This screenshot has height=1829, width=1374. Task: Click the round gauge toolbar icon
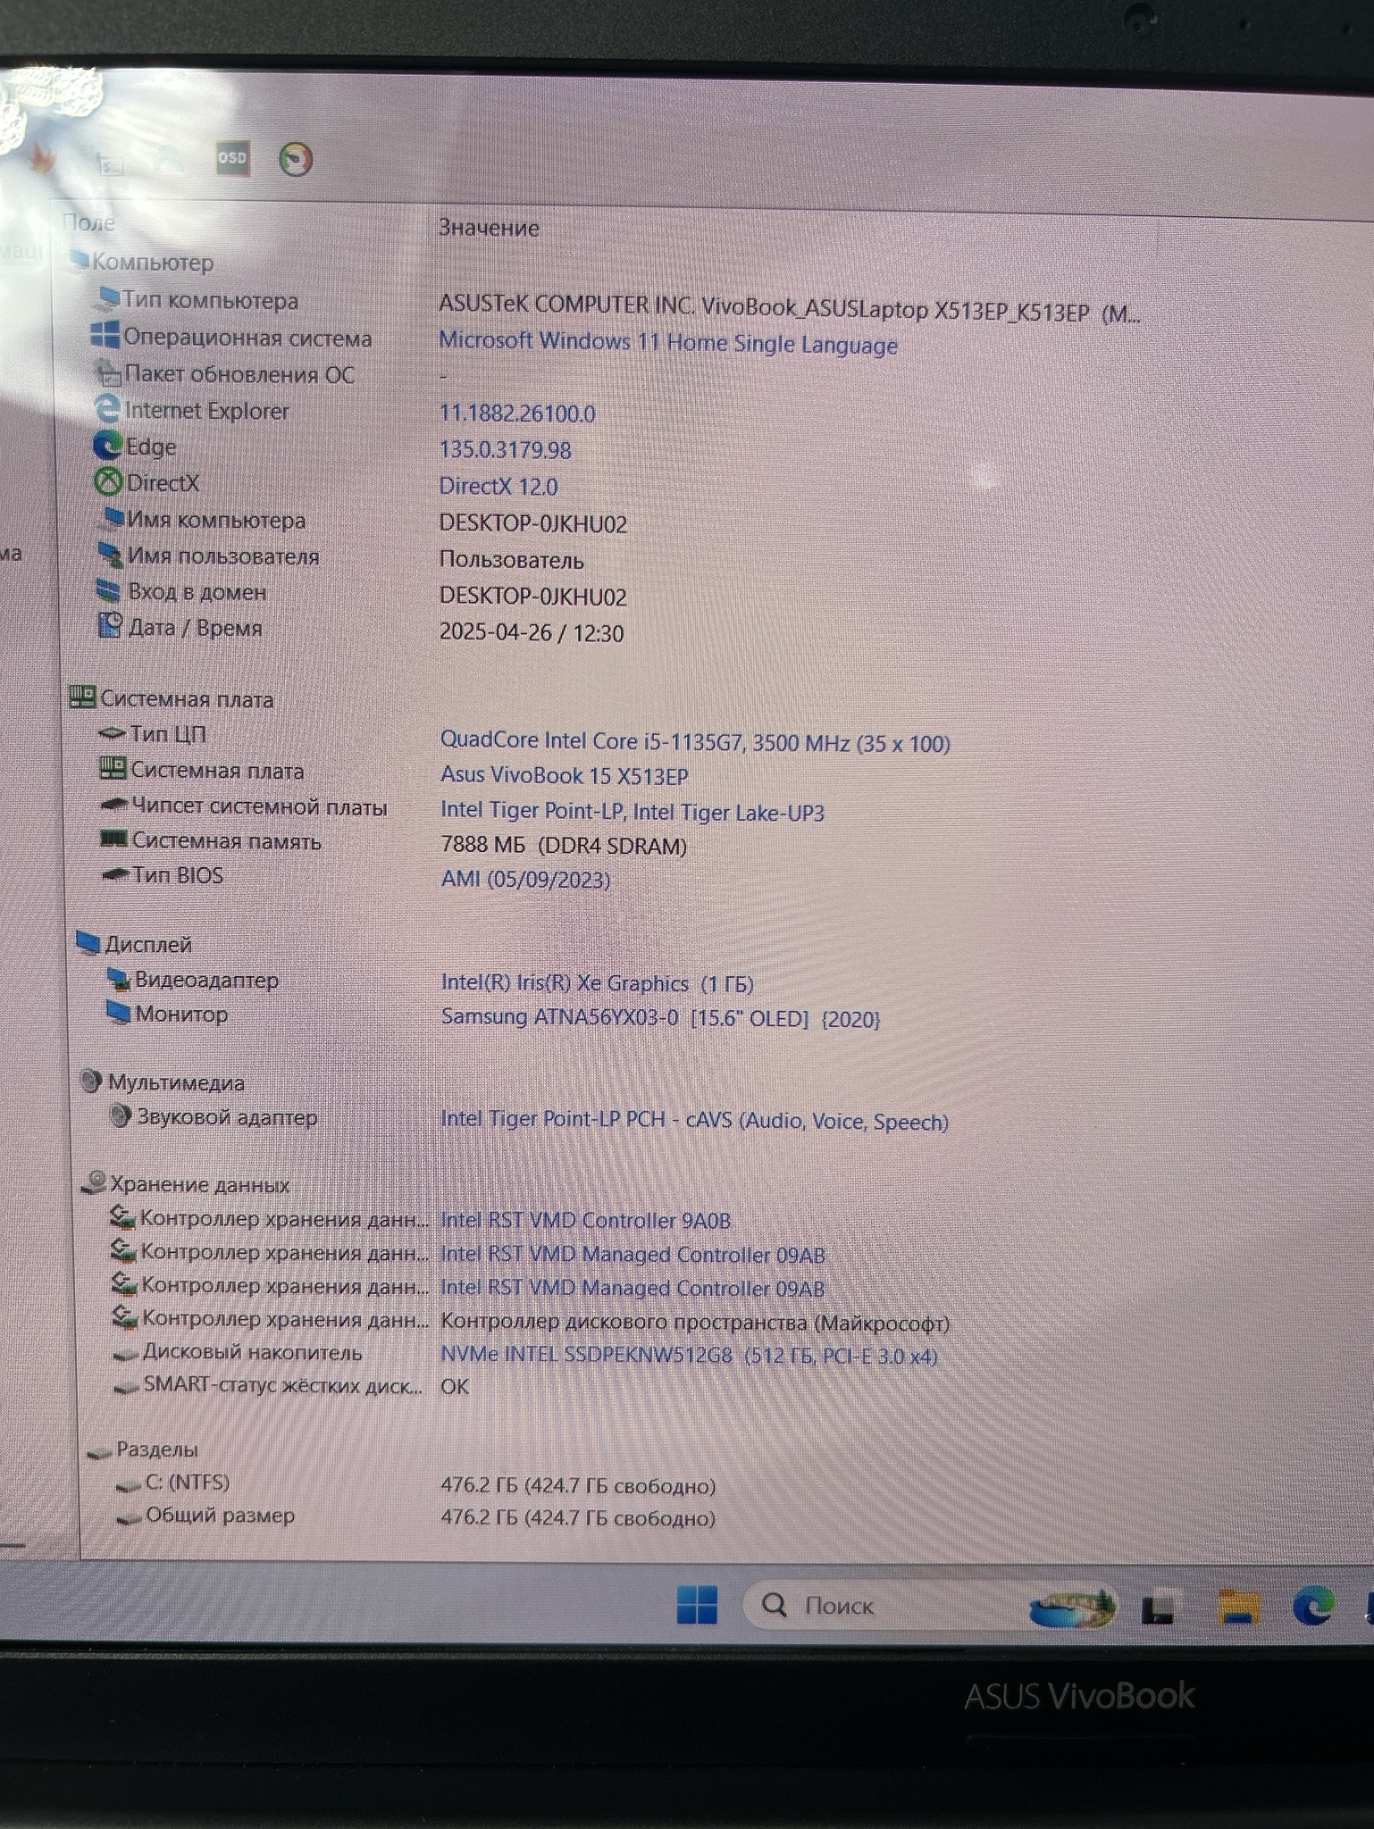point(296,159)
